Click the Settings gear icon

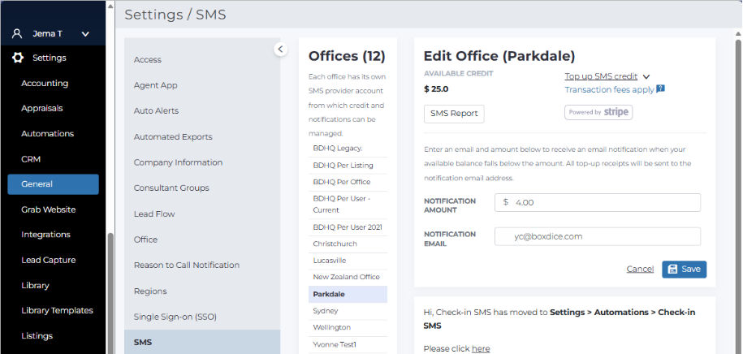click(x=18, y=58)
